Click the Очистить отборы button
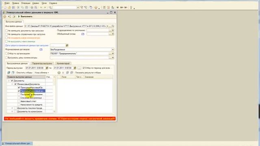Viewport: 260px width, 146px height. pyautogui.click(x=24, y=73)
